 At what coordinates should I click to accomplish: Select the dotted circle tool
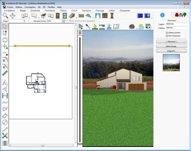click(x=5, y=122)
